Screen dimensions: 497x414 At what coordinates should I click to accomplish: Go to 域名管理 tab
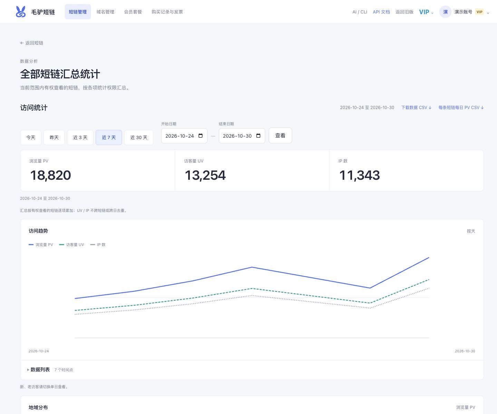point(105,12)
